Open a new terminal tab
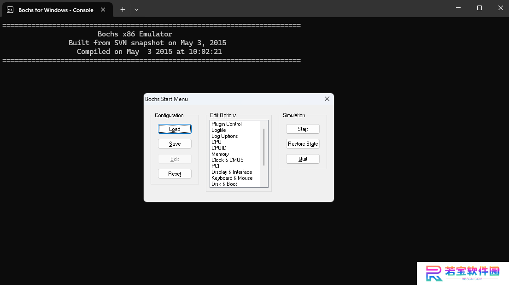 (x=123, y=10)
